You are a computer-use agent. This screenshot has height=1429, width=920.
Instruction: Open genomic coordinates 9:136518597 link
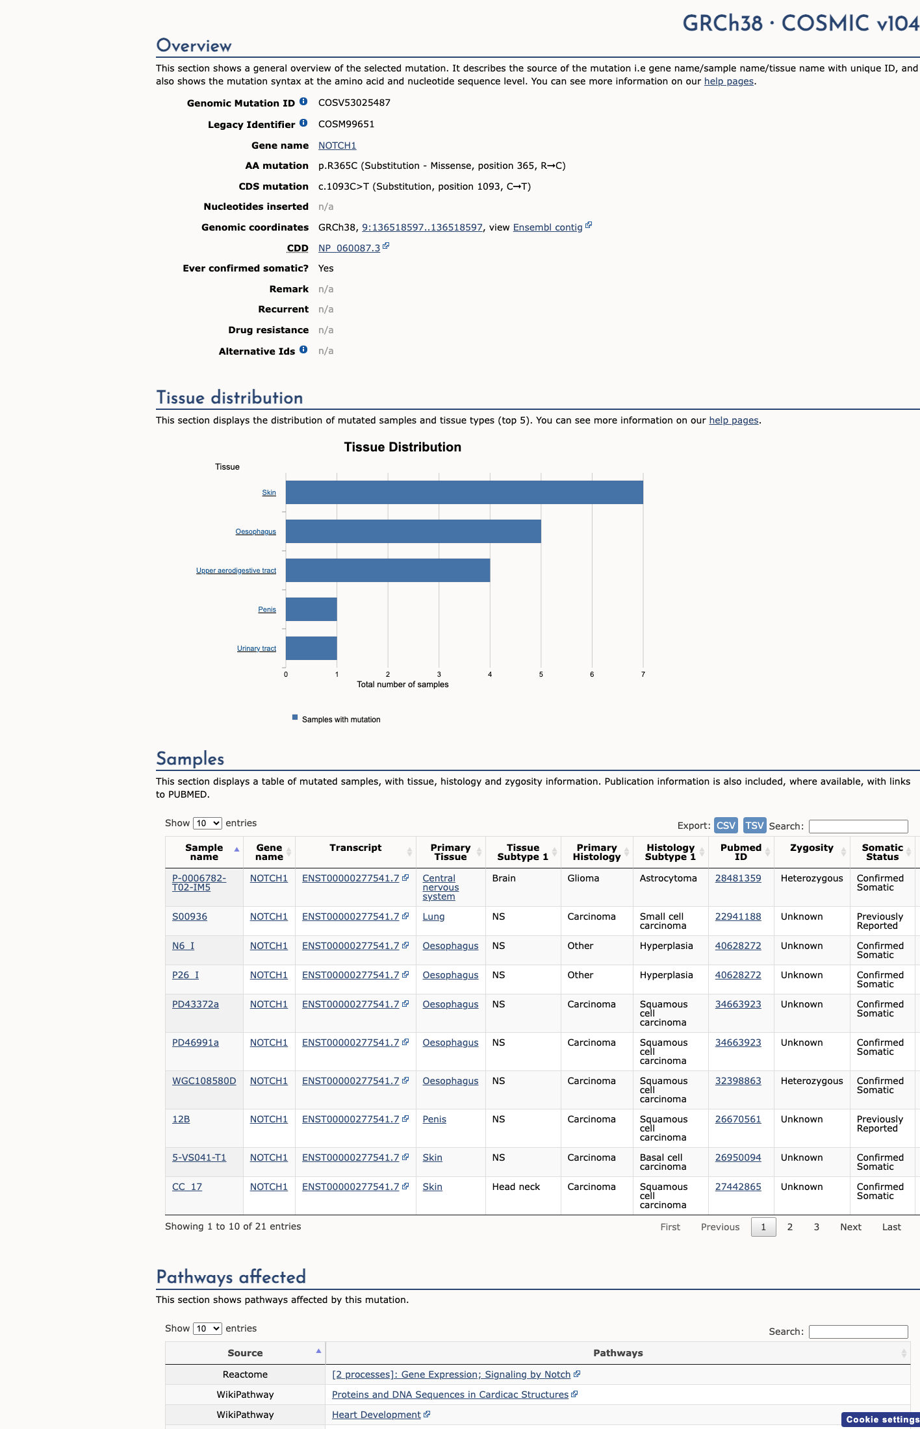[422, 227]
